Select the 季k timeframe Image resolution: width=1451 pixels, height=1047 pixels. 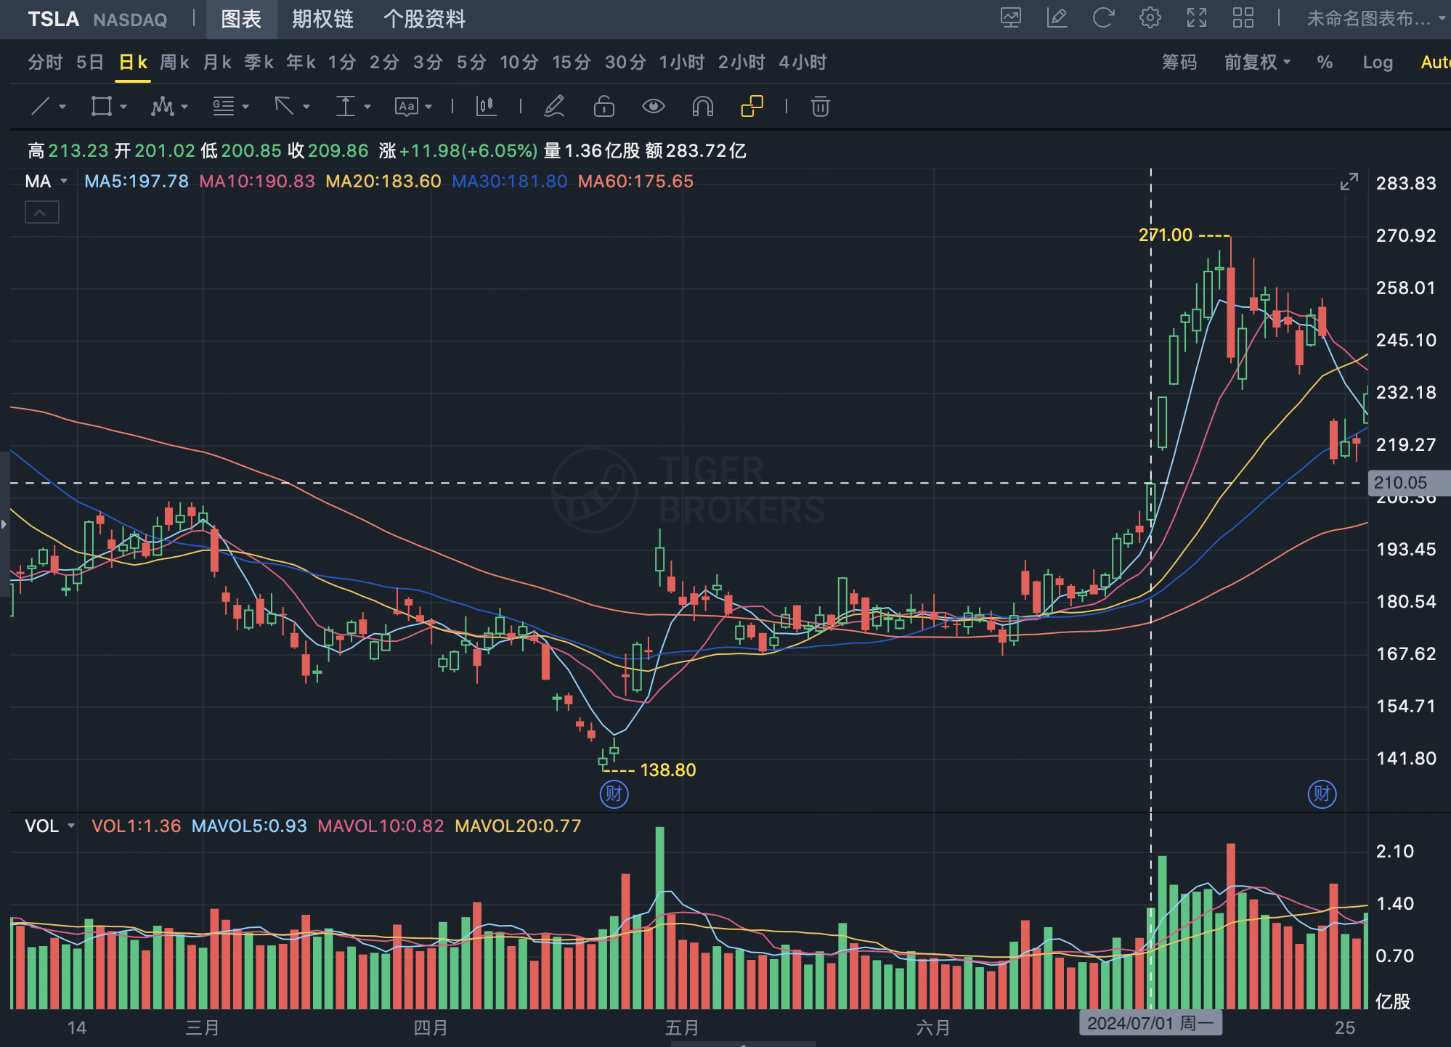click(x=259, y=62)
